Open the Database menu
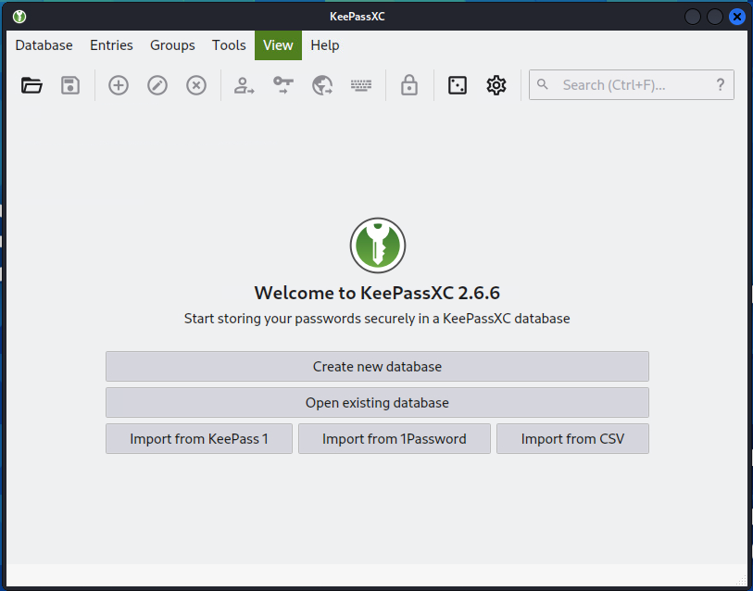 click(44, 45)
